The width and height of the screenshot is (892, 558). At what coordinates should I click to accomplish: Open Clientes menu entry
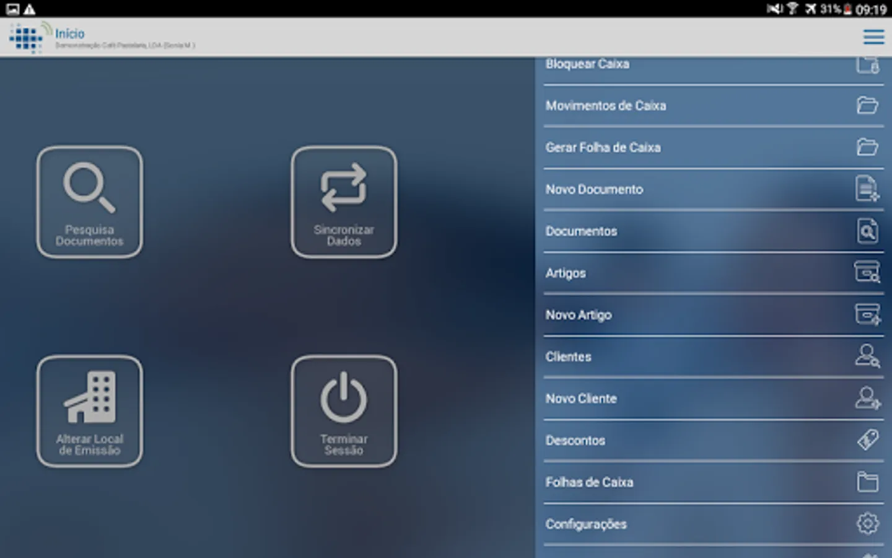coord(713,356)
